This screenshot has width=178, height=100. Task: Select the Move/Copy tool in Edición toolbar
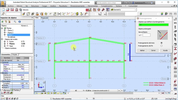pos(28,14)
